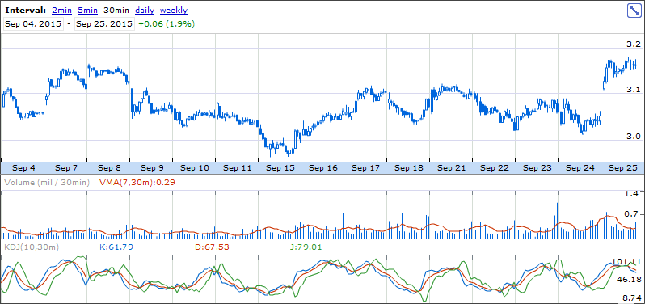Click the Interval: label
This screenshot has height=304, width=645.
[x=25, y=11]
